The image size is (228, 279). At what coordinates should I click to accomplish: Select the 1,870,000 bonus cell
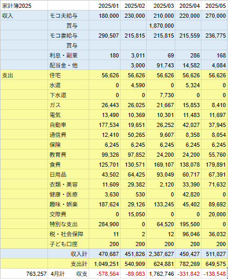point(161,26)
